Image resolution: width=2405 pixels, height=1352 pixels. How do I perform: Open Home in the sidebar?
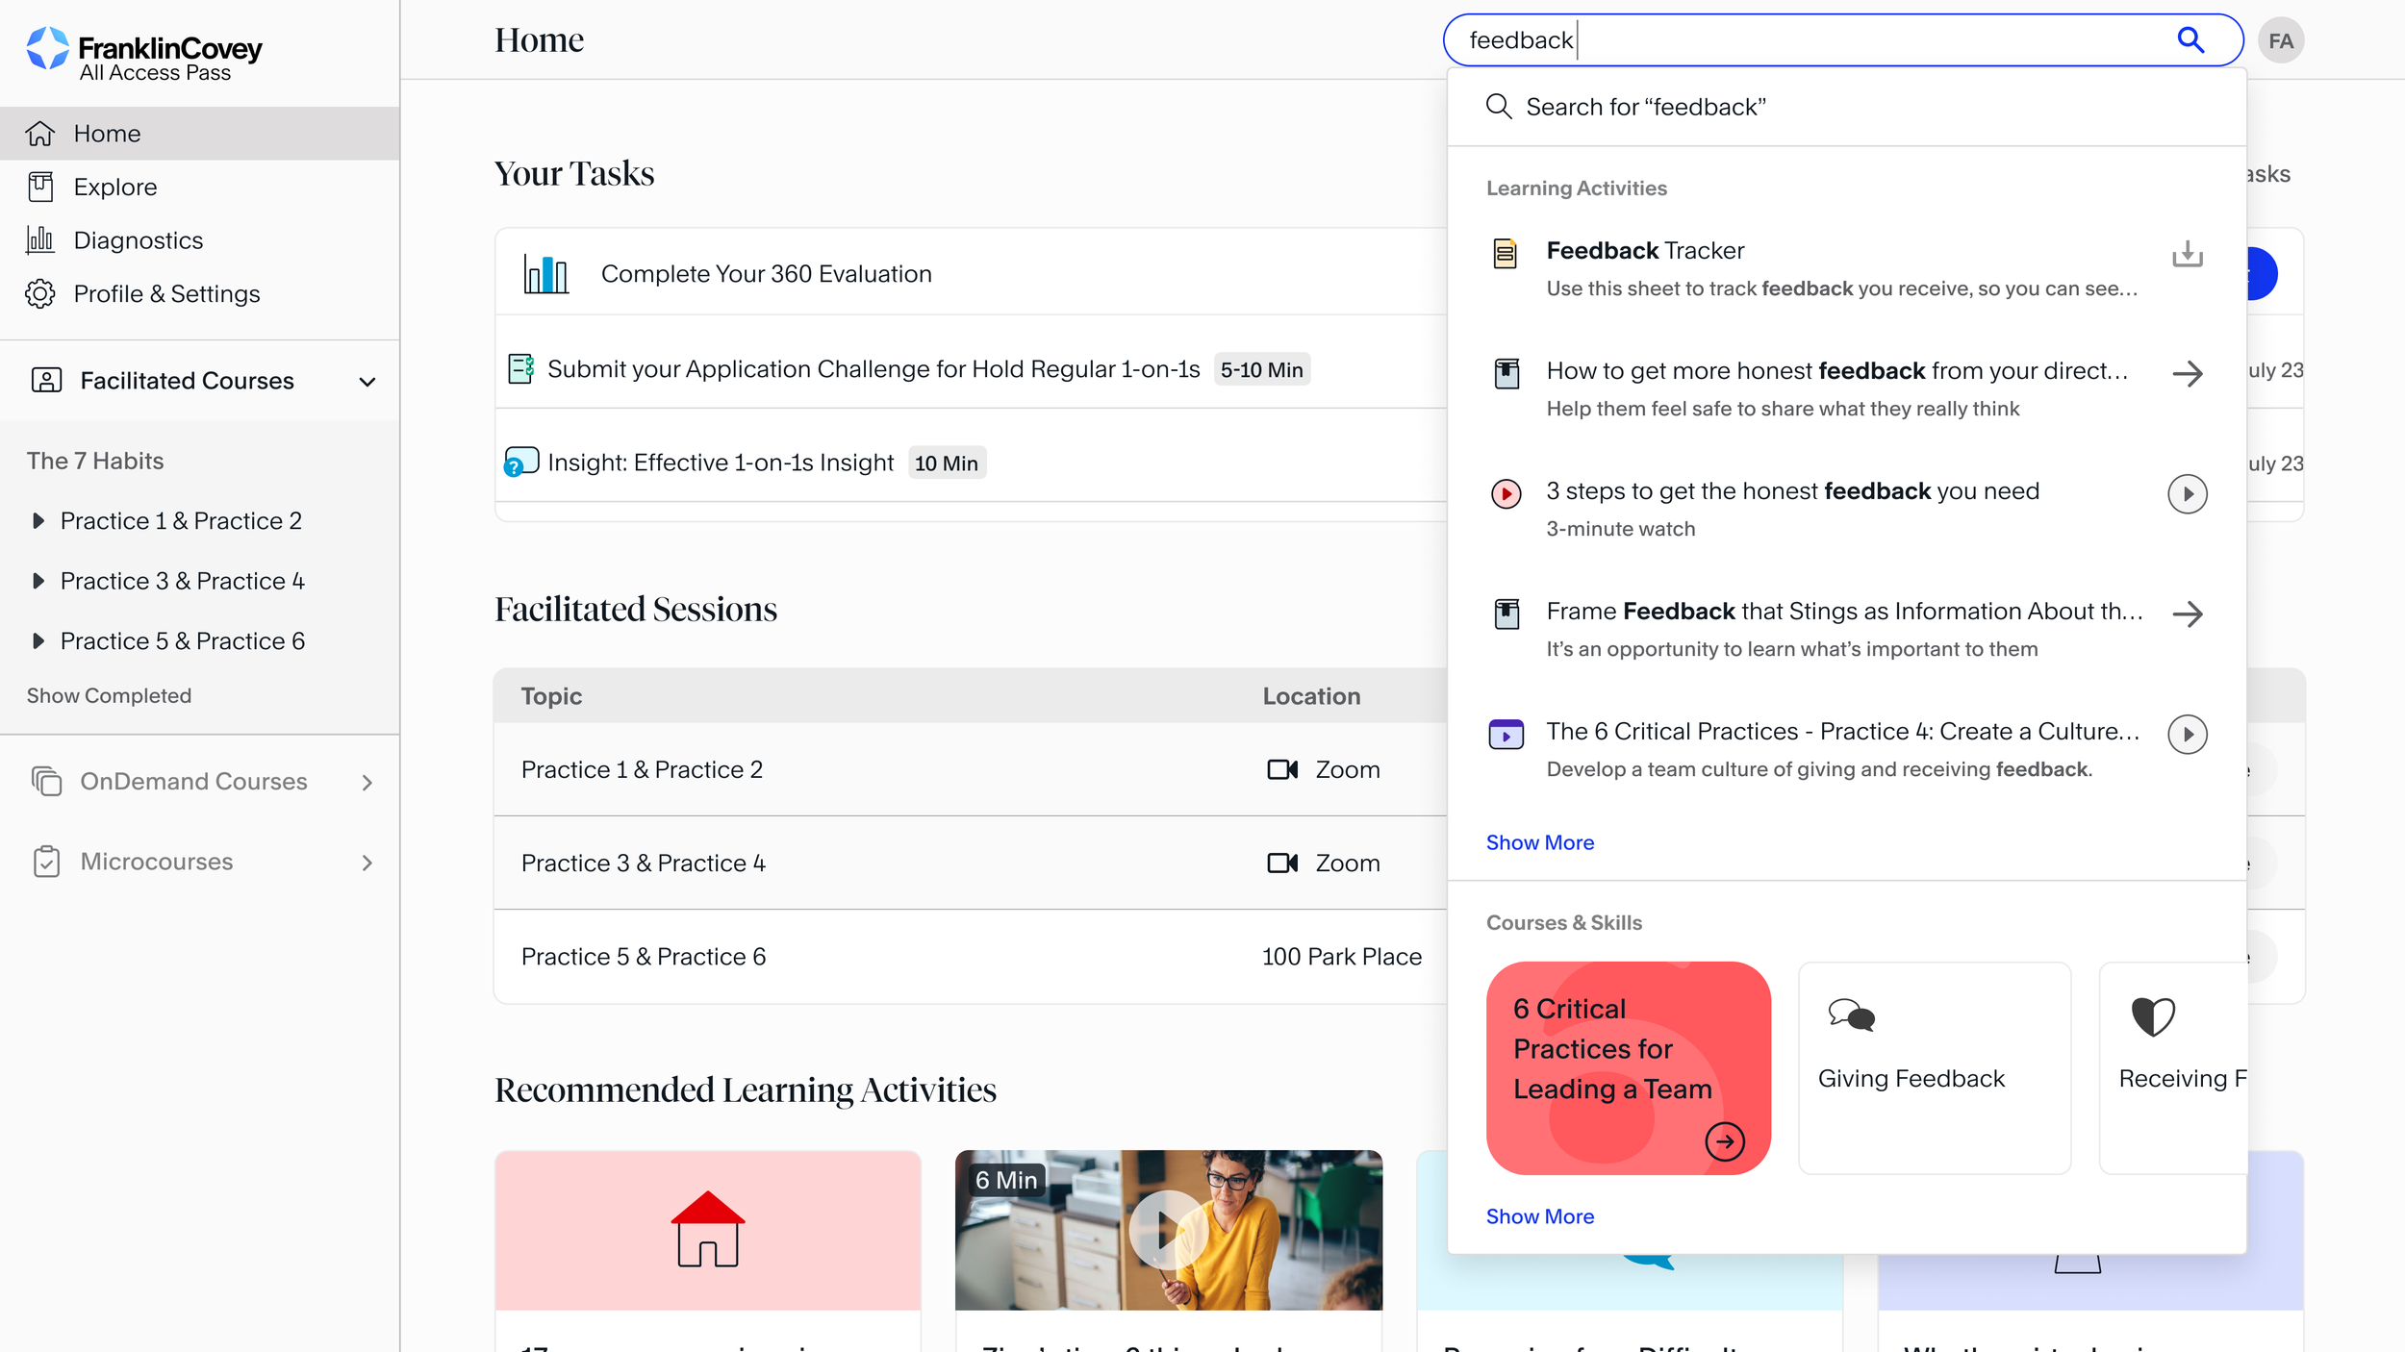(x=199, y=133)
